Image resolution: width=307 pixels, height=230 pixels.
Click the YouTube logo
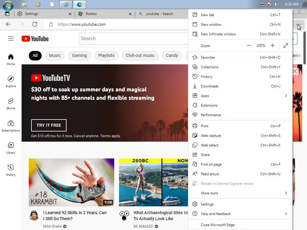[x=35, y=39]
